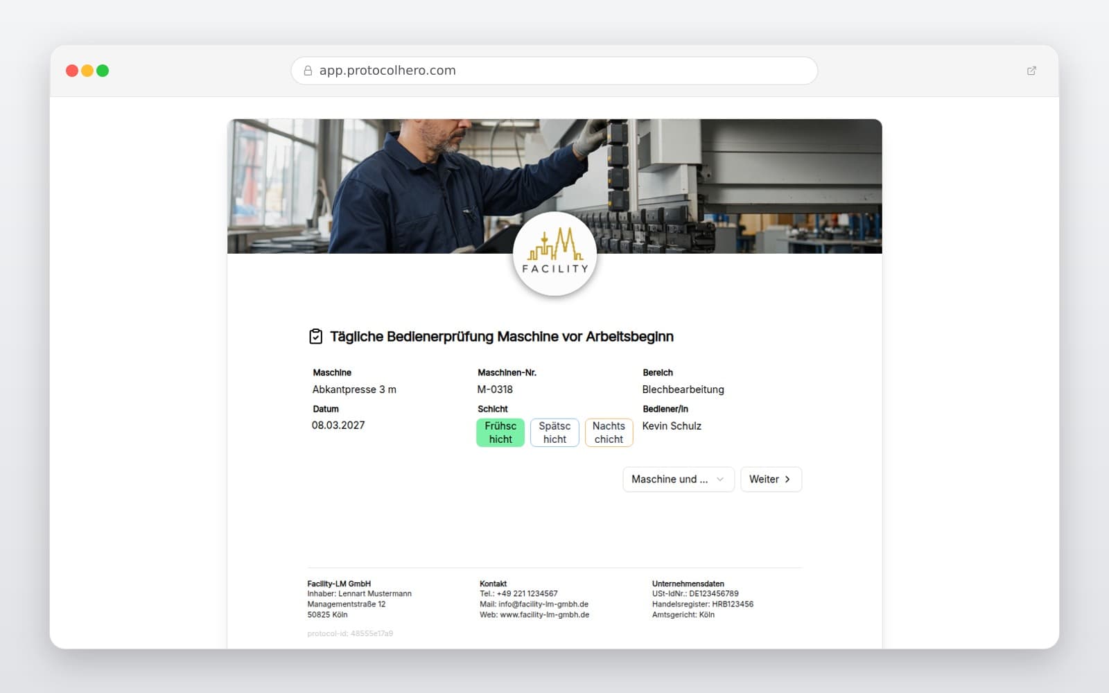
Task: Click the 'Datum' field label
Action: click(x=326, y=409)
